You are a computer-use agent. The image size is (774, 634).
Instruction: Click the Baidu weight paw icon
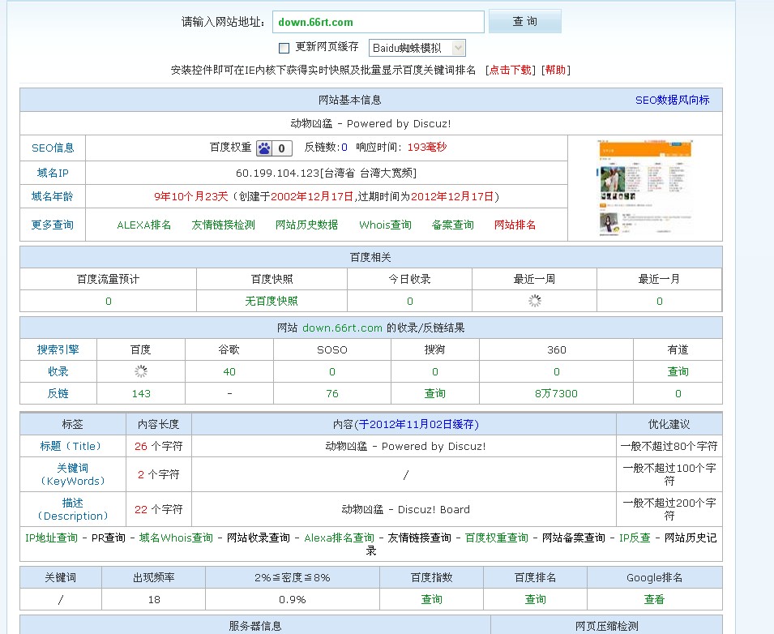264,148
